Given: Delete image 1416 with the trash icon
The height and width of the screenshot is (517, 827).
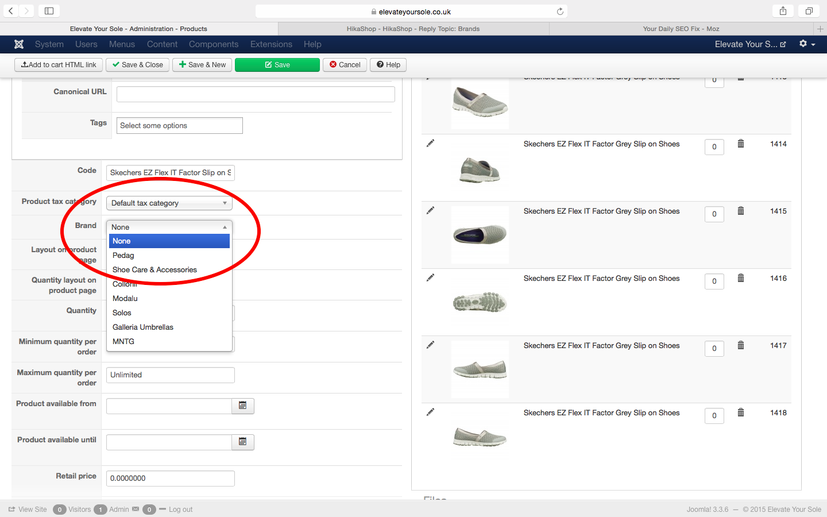Looking at the screenshot, I should (741, 278).
